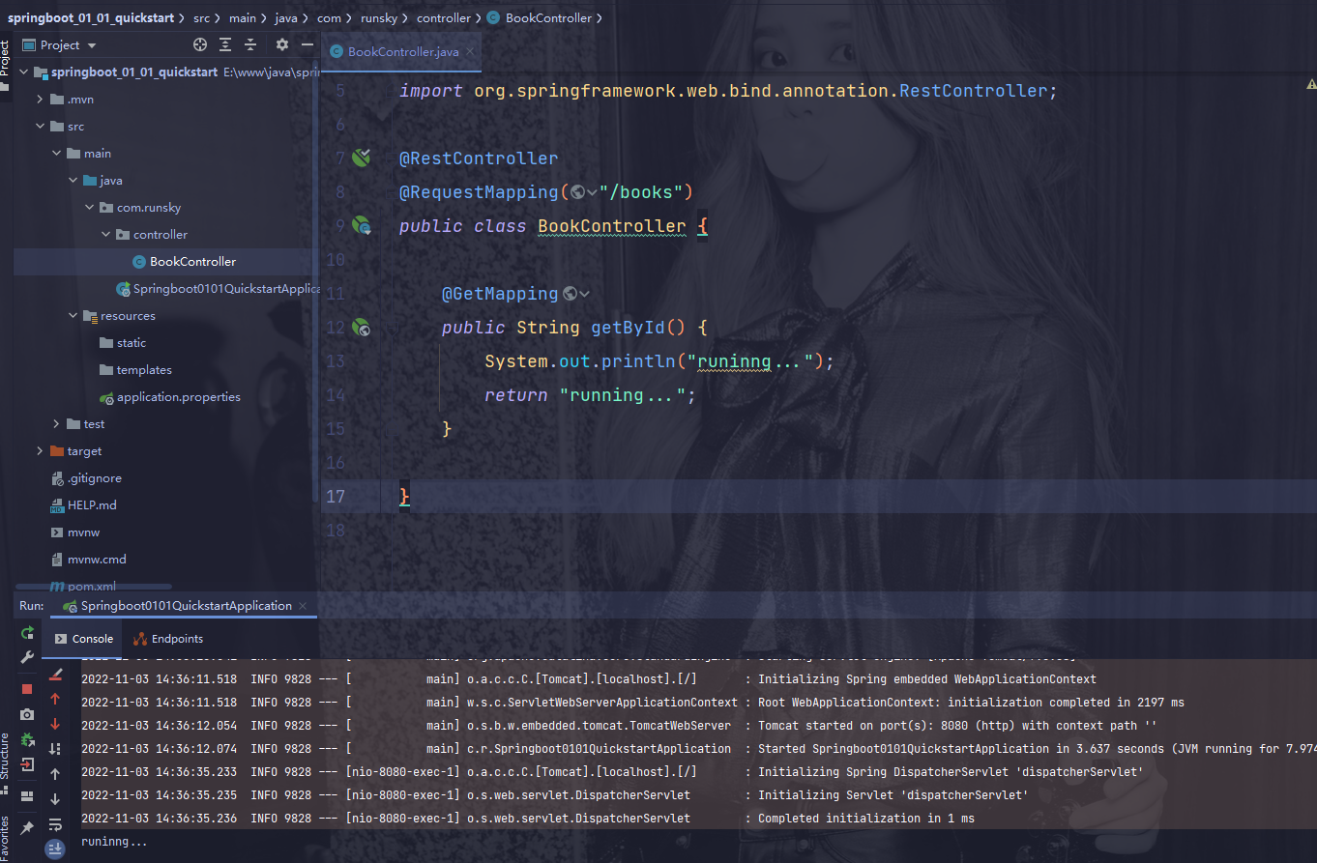Click the camera thread dump icon

point(27,715)
